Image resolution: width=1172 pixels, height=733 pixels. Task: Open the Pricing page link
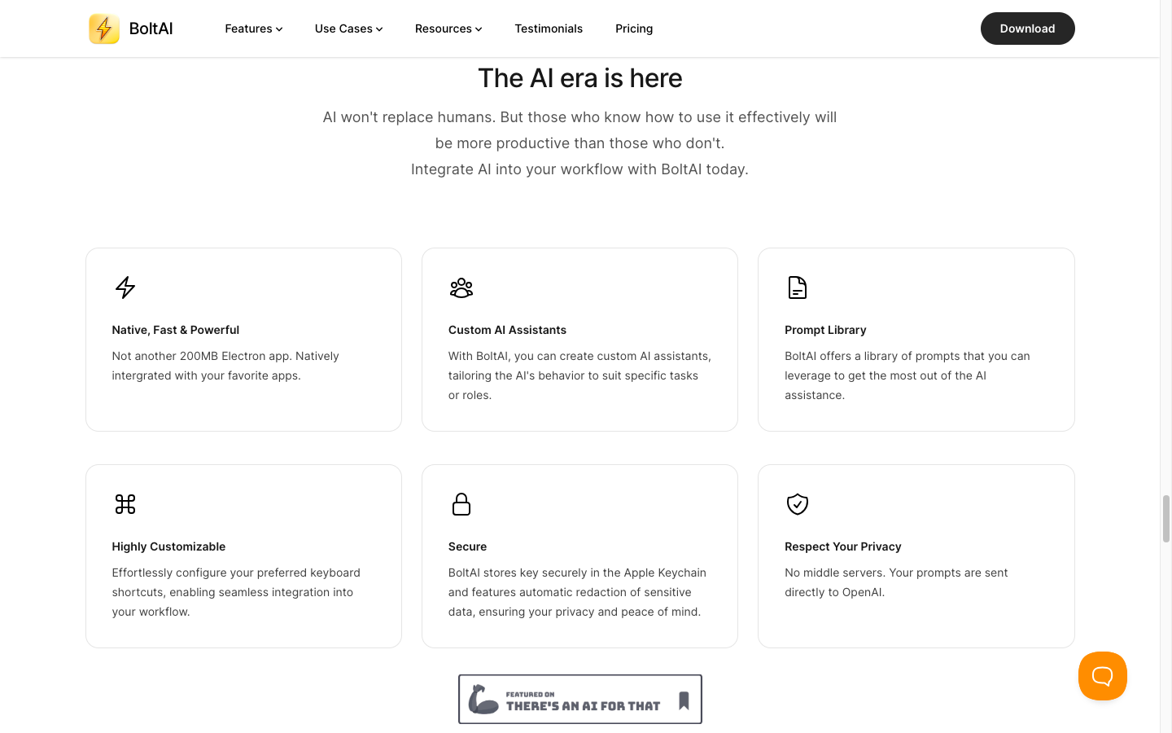click(x=634, y=29)
